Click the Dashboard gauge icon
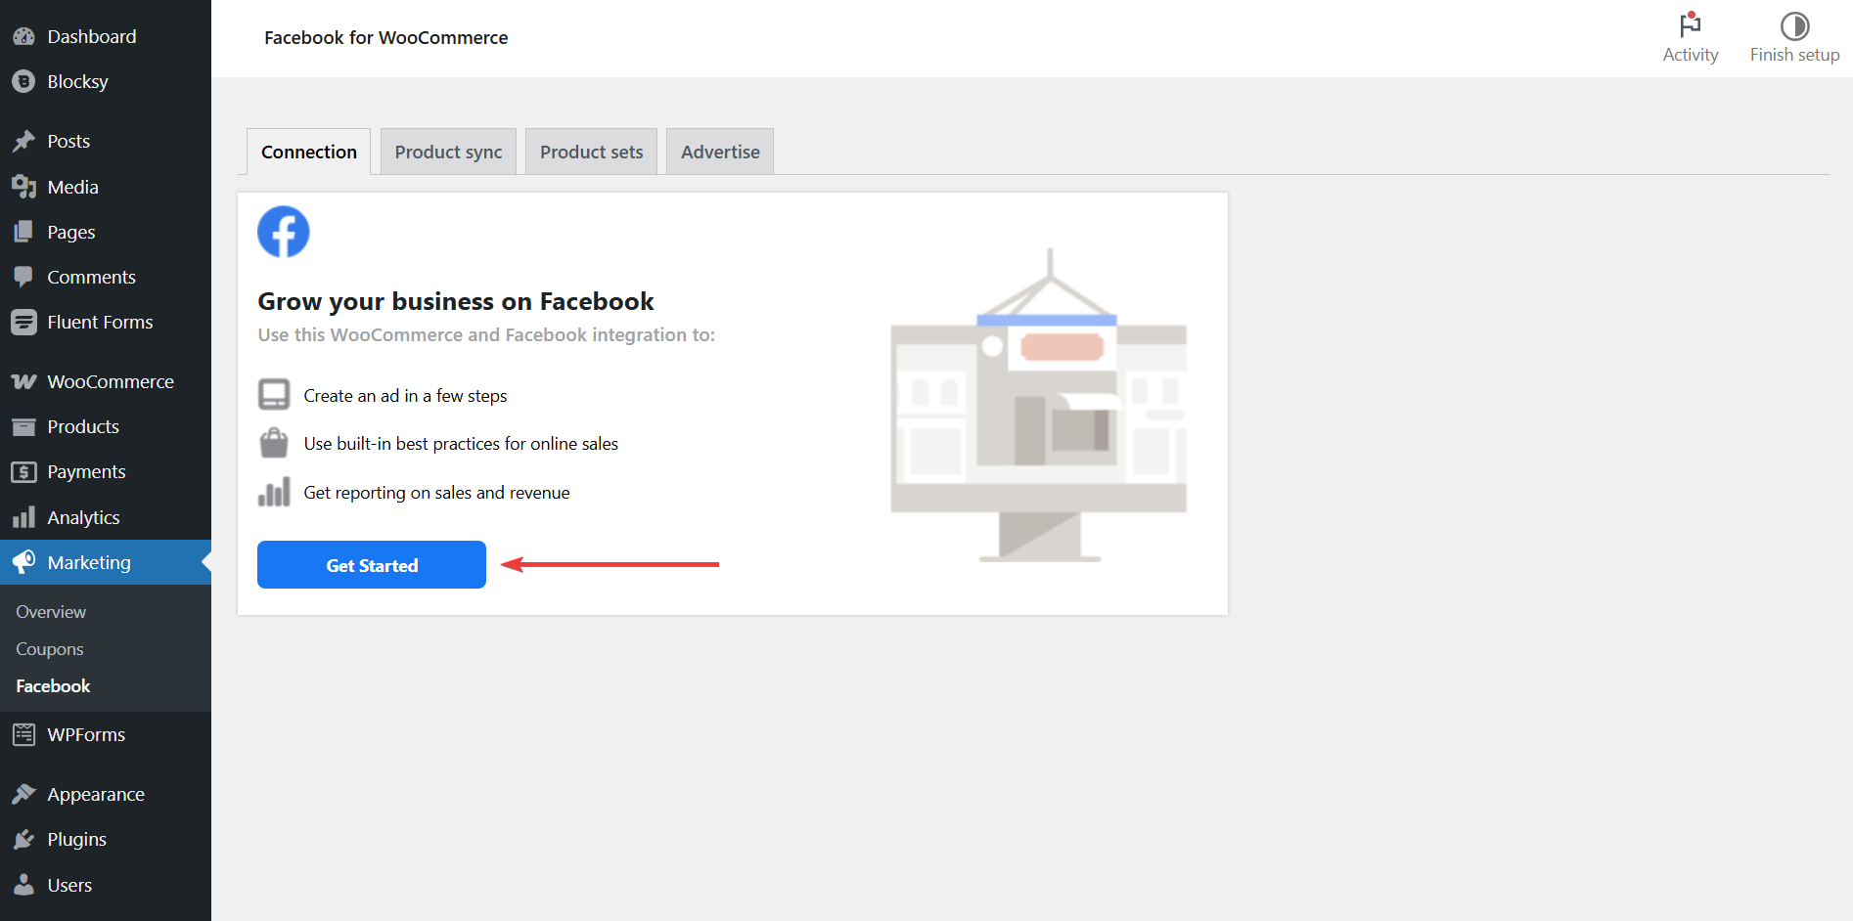1853x921 pixels. (23, 36)
